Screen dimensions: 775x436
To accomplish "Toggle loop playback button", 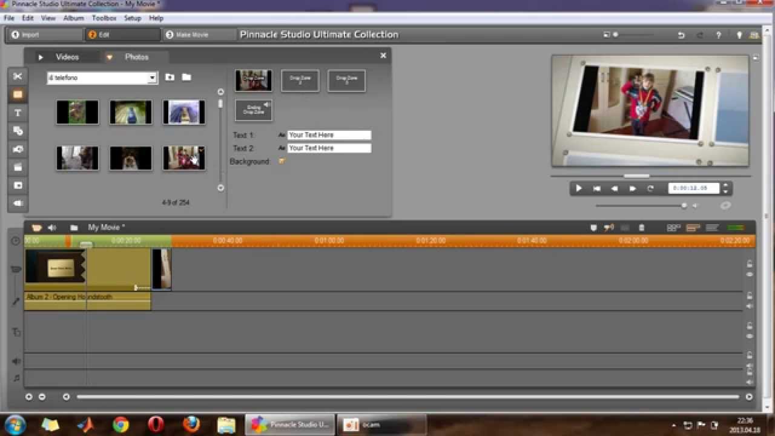I will click(x=651, y=188).
